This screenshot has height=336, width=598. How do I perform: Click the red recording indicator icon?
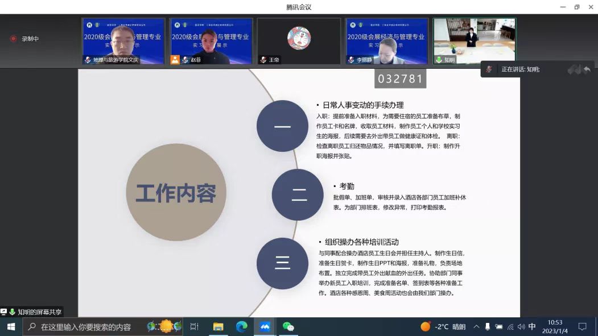(13, 39)
